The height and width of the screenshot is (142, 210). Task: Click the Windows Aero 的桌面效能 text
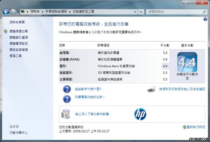coord(116,66)
